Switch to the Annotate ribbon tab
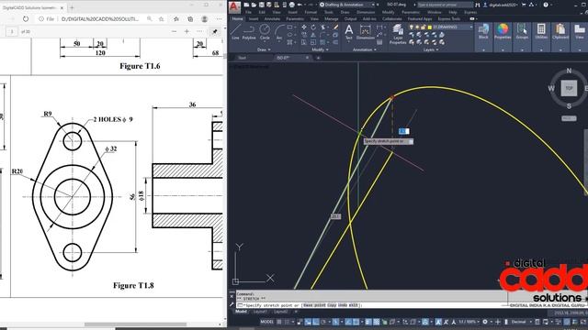The image size is (588, 330). (272, 18)
